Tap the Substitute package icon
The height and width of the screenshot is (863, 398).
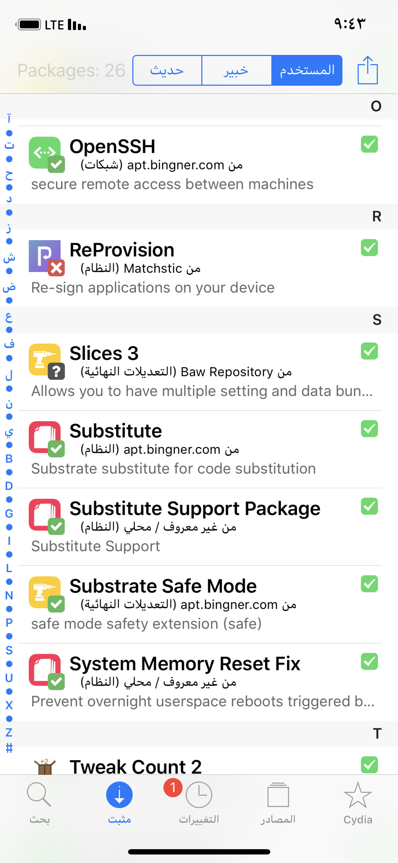[x=45, y=438]
